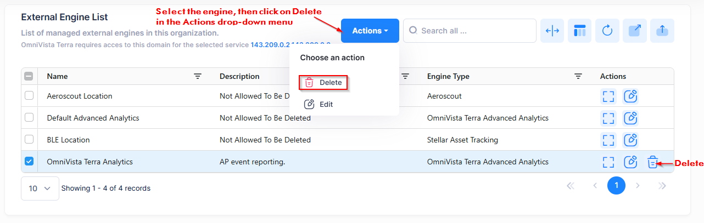Viewport: 704px width, 223px height.
Task: Open the page size 10 dropdown
Action: coord(40,188)
